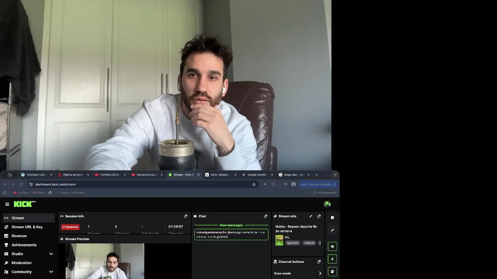Switch to the VIERNES DE YouTube tab
Image resolution: width=497 pixels, height=279 pixels.
point(110,175)
